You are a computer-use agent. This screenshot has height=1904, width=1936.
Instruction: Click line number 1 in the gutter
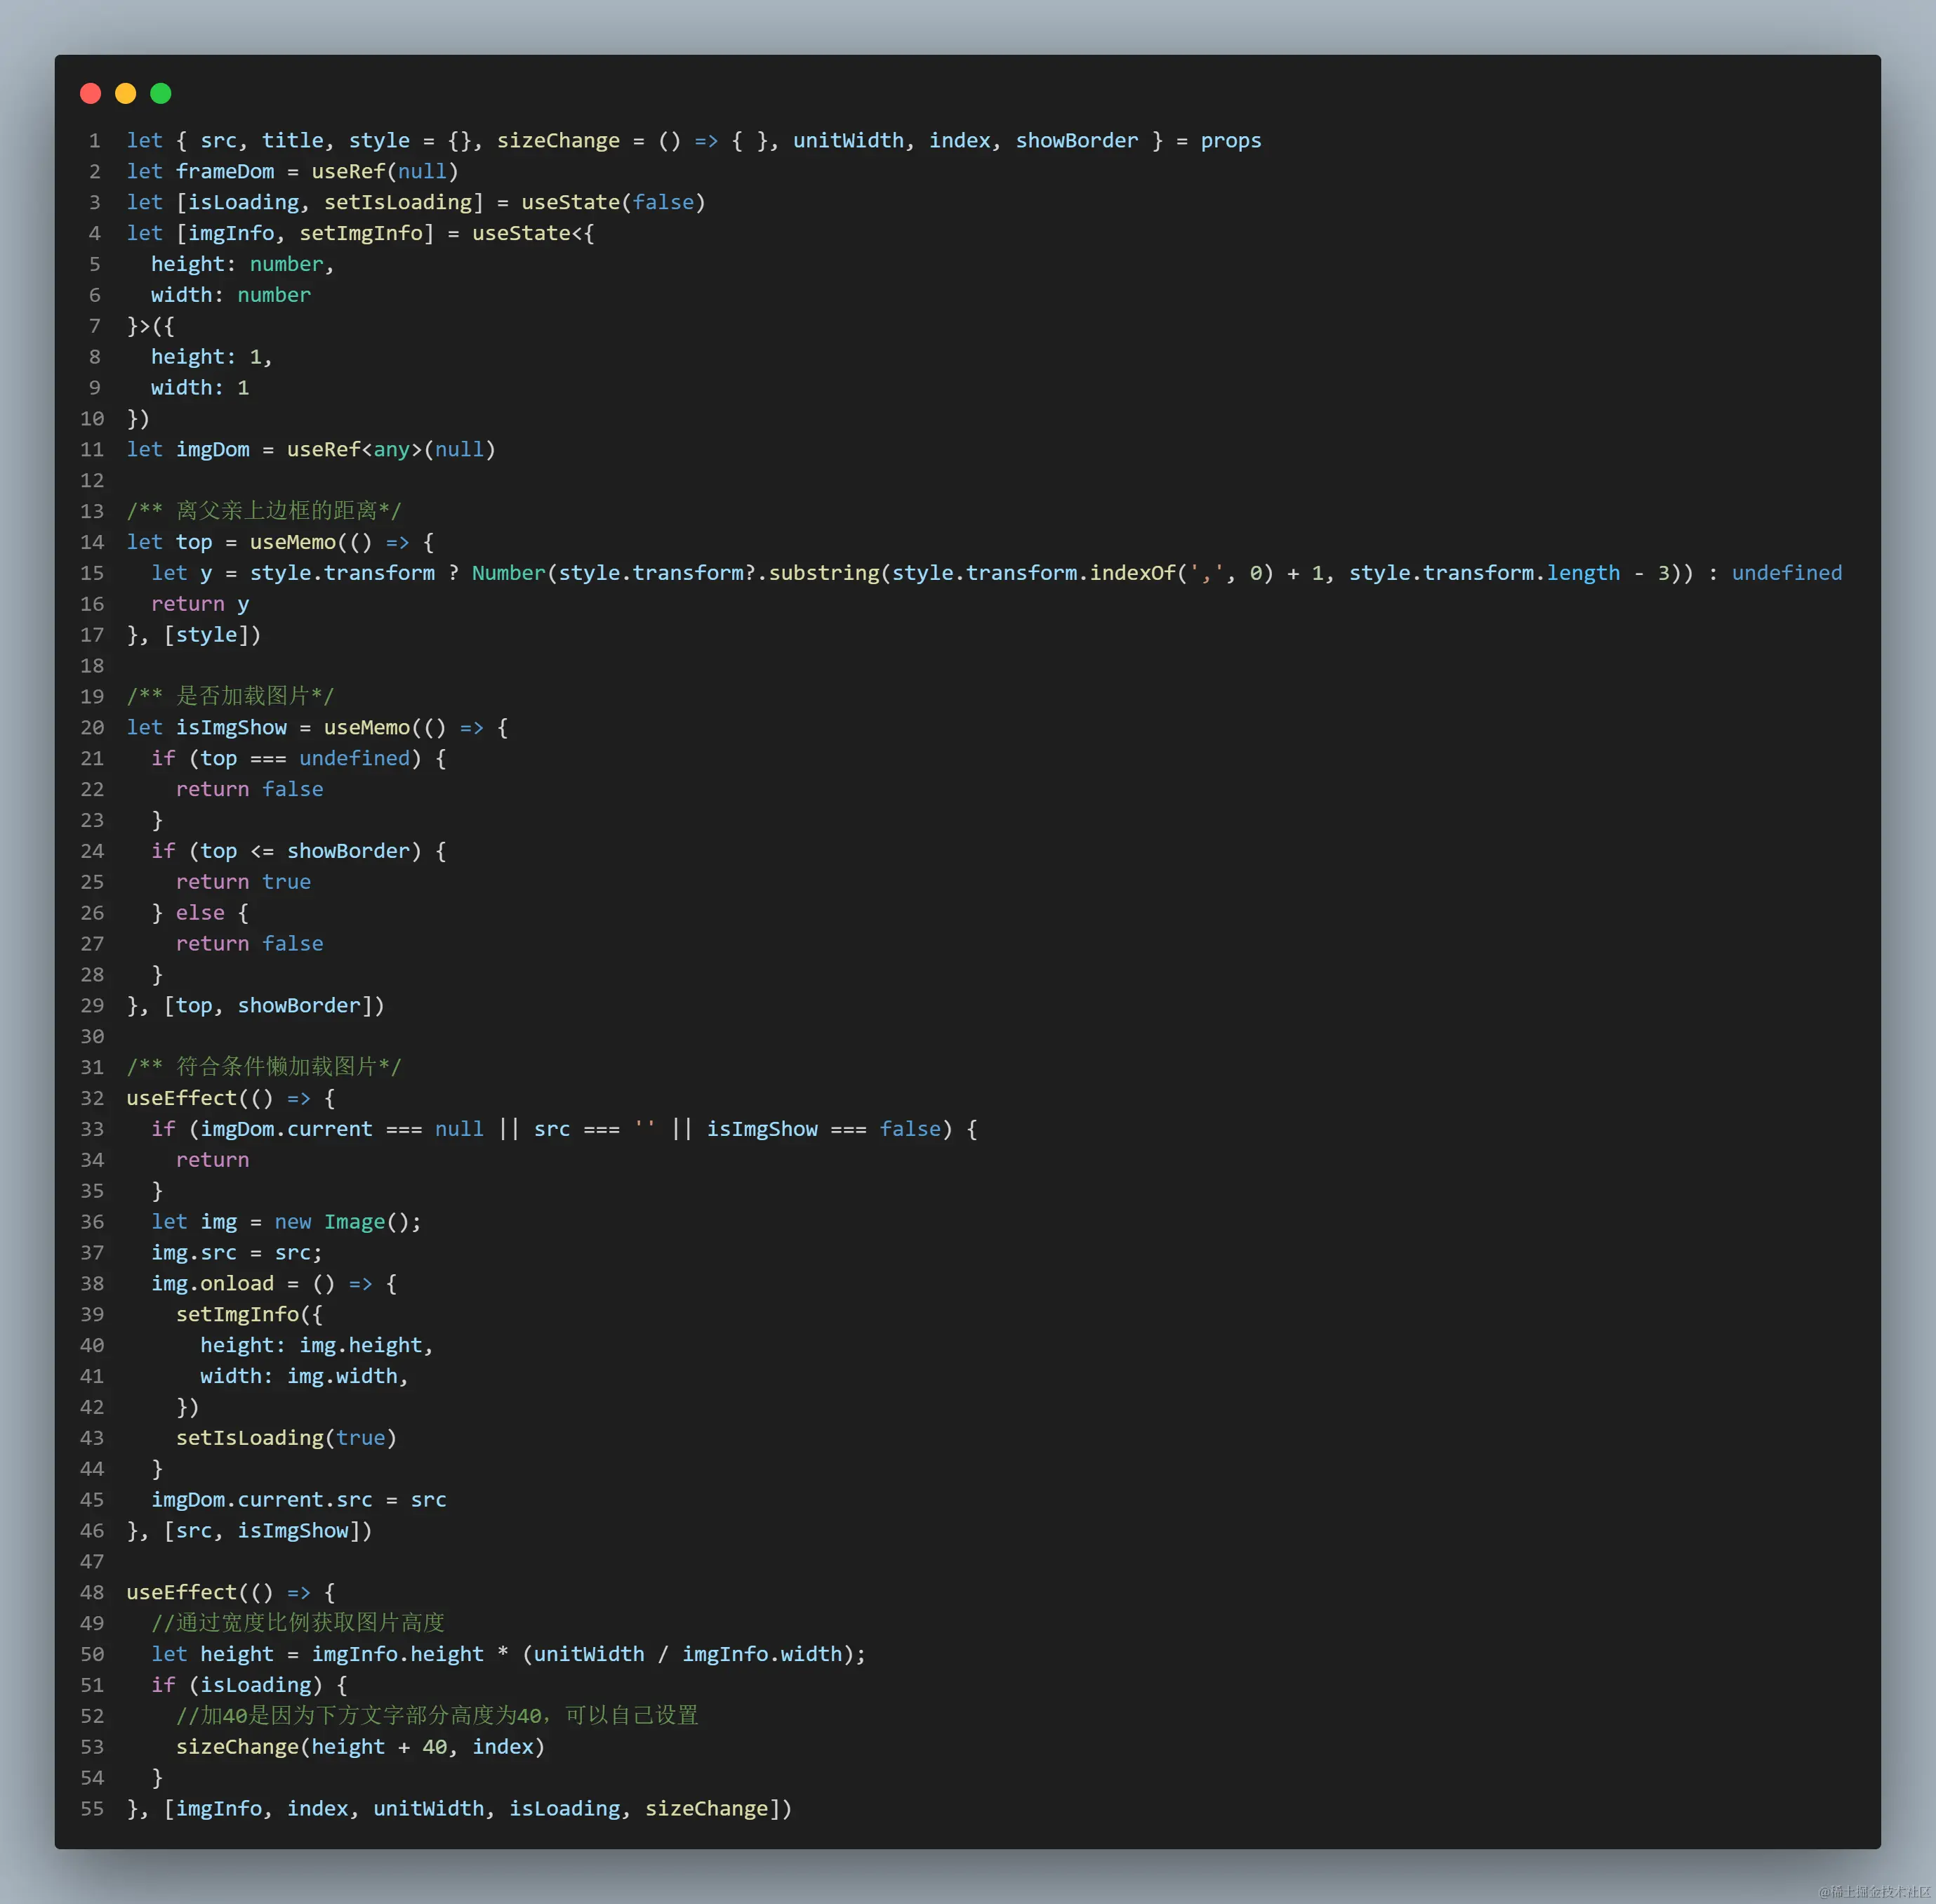pos(95,140)
